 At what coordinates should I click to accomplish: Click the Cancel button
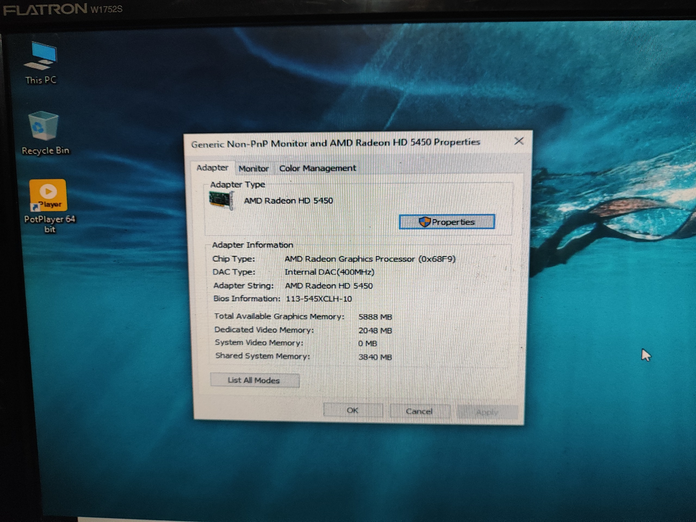(420, 411)
